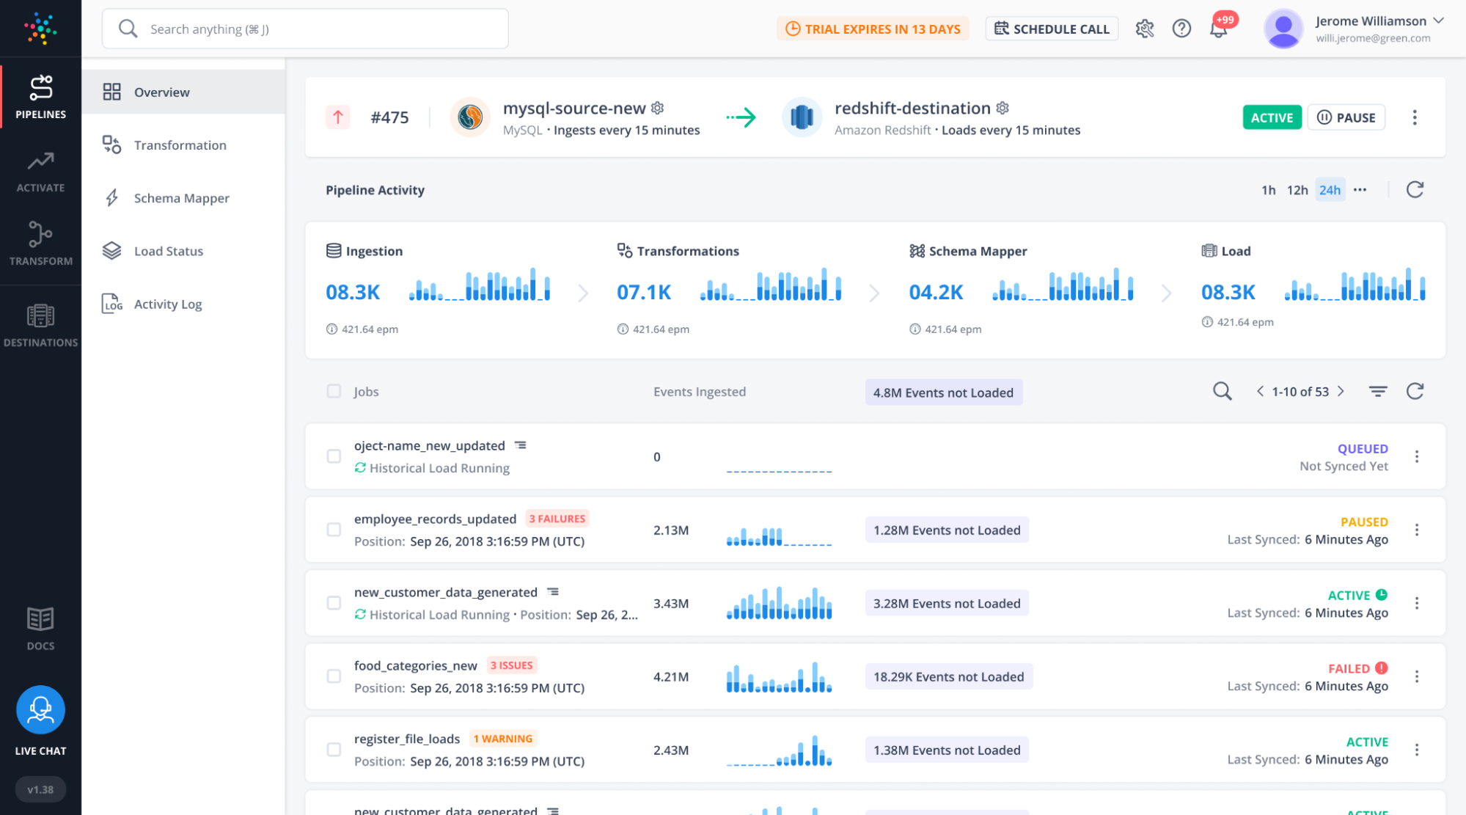
Task: Click Schedule Call in the top bar
Action: click(x=1052, y=29)
